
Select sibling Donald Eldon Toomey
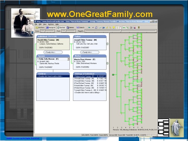pyautogui.click(x=90, y=81)
